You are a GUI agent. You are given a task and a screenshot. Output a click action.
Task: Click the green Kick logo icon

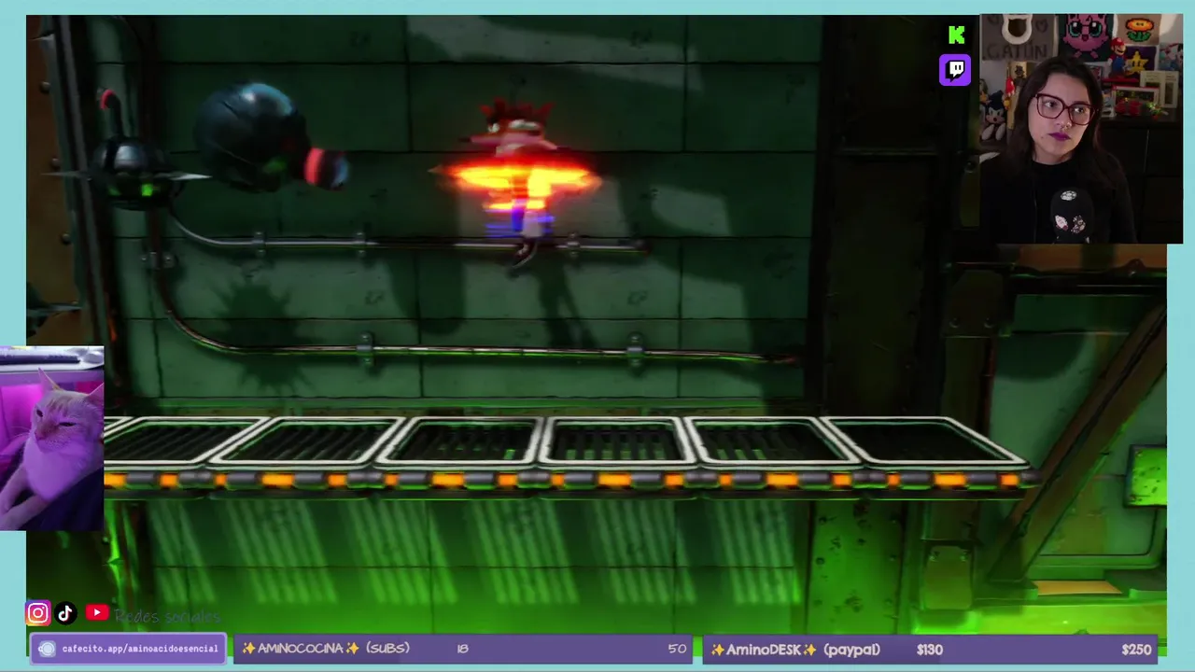tap(956, 35)
